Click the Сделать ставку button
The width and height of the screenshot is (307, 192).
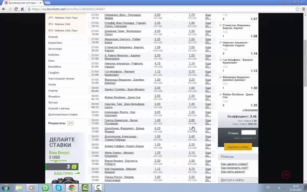click(238, 147)
